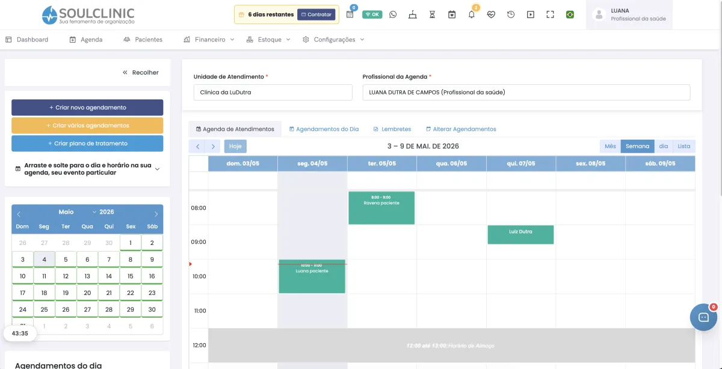Select day 20 in the mini calendar
This screenshot has height=369, width=722.
87,293
